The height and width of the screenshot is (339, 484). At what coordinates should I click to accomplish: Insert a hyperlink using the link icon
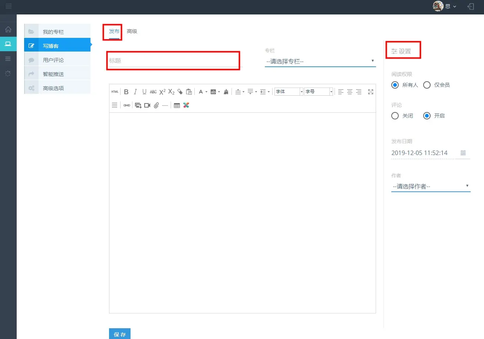(127, 105)
